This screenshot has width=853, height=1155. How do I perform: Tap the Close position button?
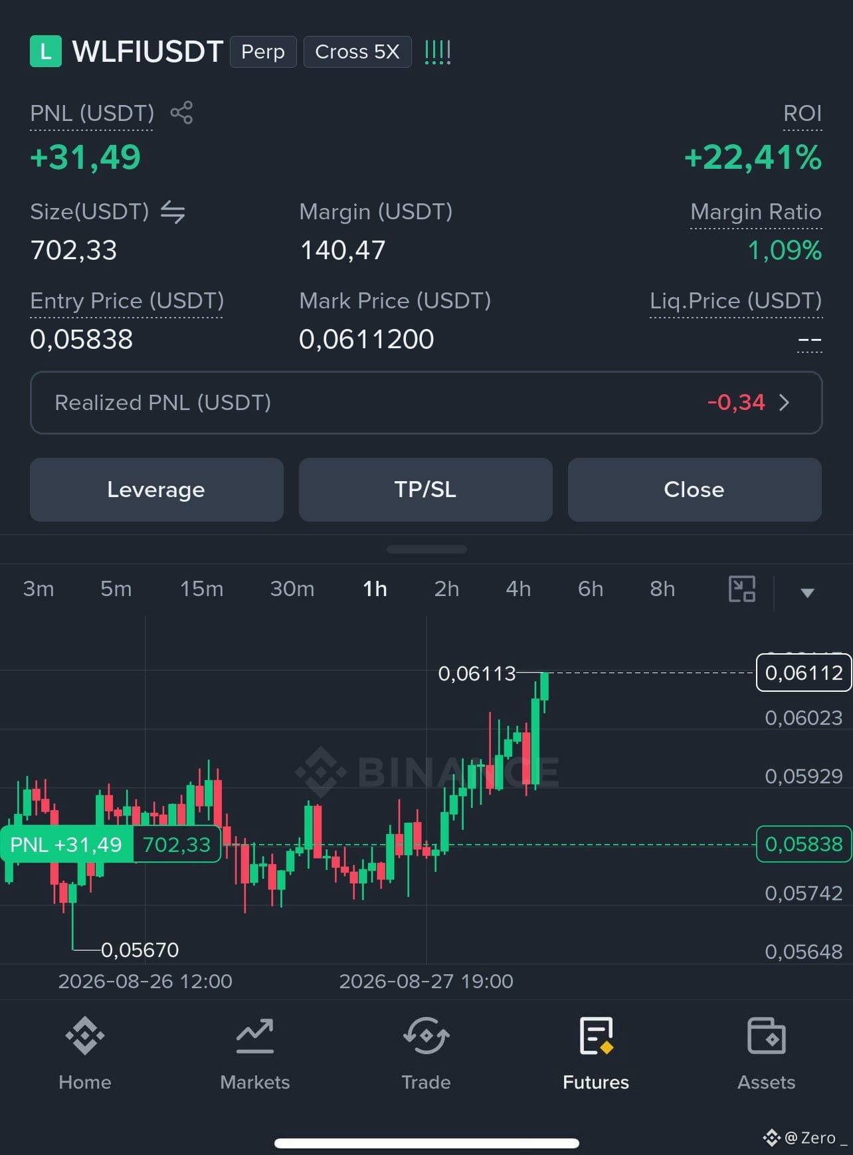click(x=695, y=490)
